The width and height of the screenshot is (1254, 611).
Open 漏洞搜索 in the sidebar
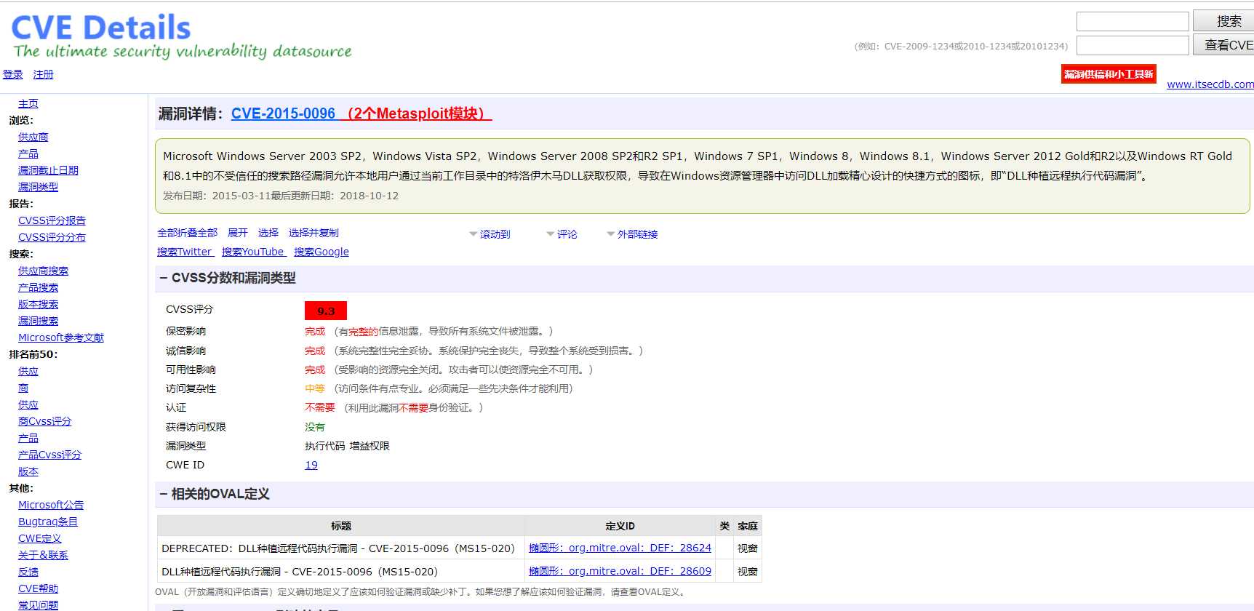(x=38, y=321)
